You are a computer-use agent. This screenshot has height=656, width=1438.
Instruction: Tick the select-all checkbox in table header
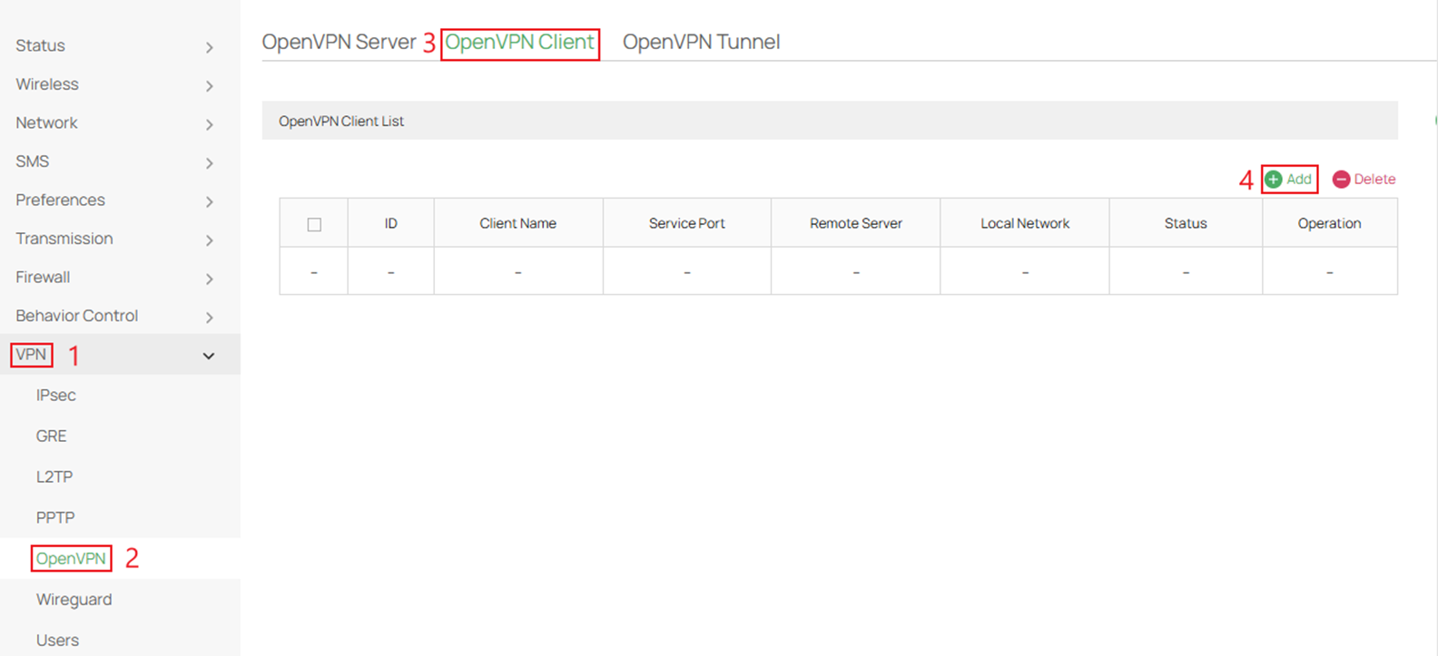click(x=314, y=224)
